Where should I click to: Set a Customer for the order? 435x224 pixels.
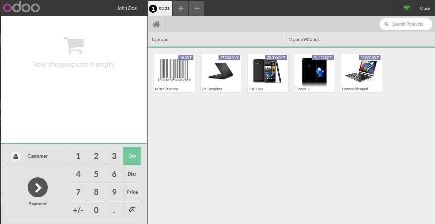coord(37,156)
